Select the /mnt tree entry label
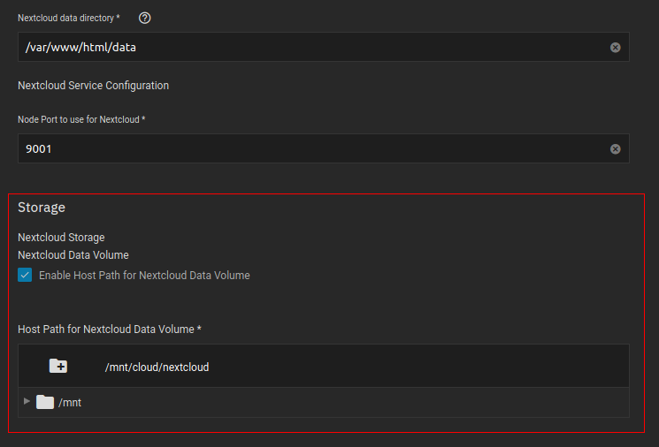659x447 pixels. point(70,403)
